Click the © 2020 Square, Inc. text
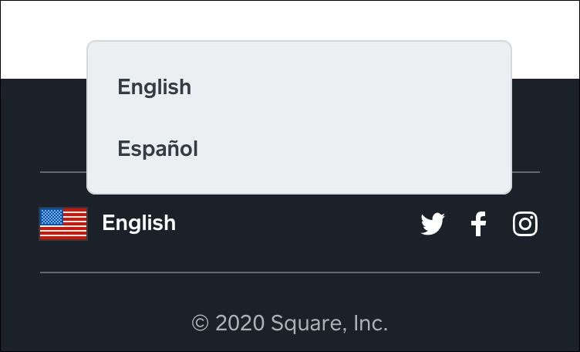 [290, 323]
